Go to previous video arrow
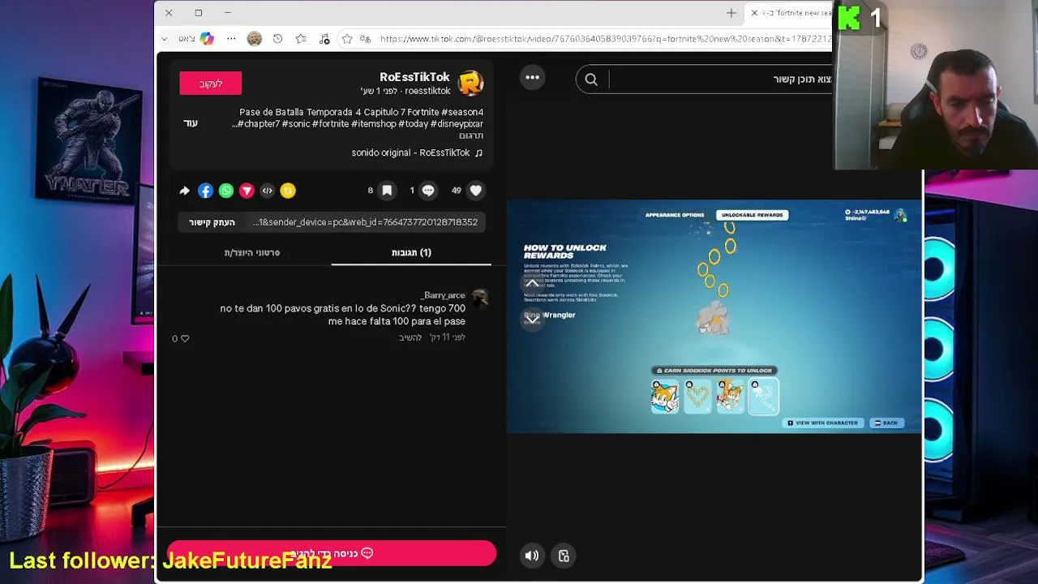Image resolution: width=1038 pixels, height=584 pixels. [532, 283]
